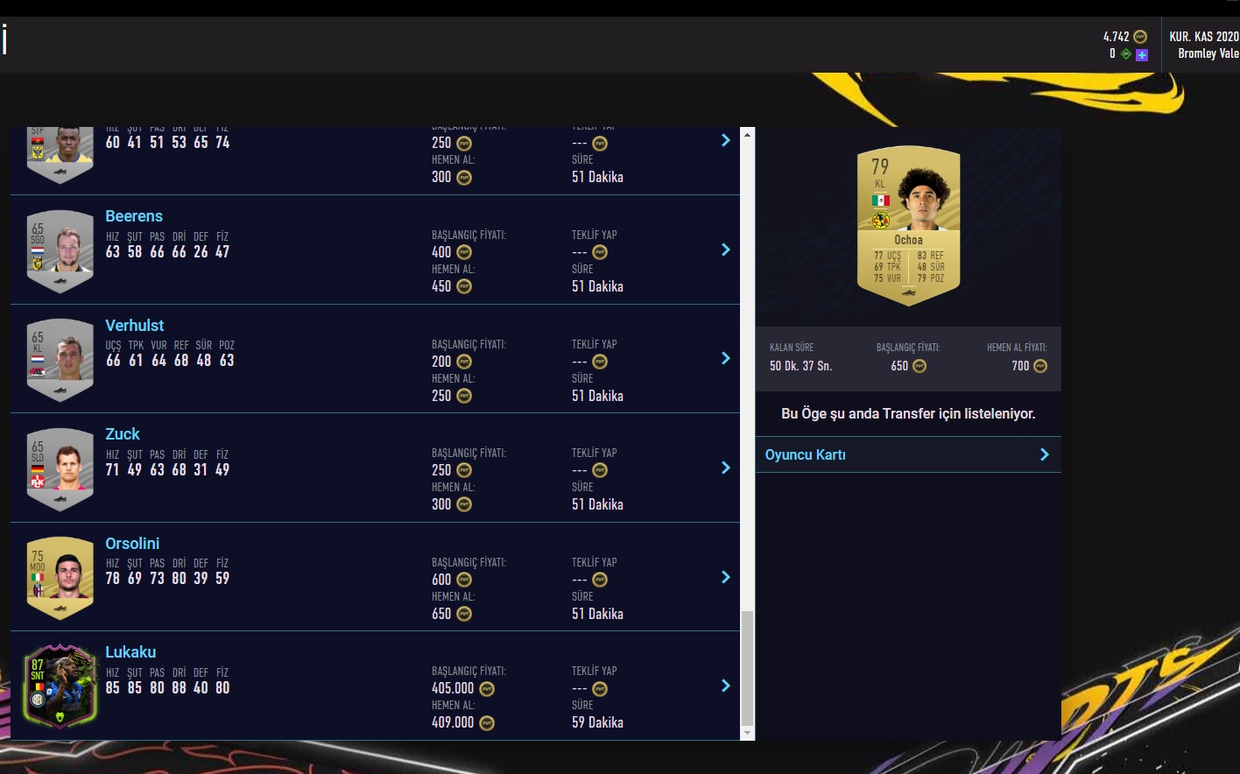Select the Lukaku special card thumbnail
This screenshot has width=1240, height=774.
tap(60, 686)
